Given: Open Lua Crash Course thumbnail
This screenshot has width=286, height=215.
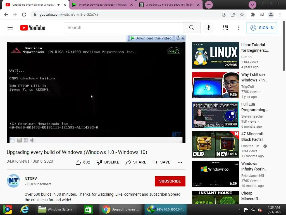Looking at the screenshot, I should pyautogui.click(x=215, y=115).
